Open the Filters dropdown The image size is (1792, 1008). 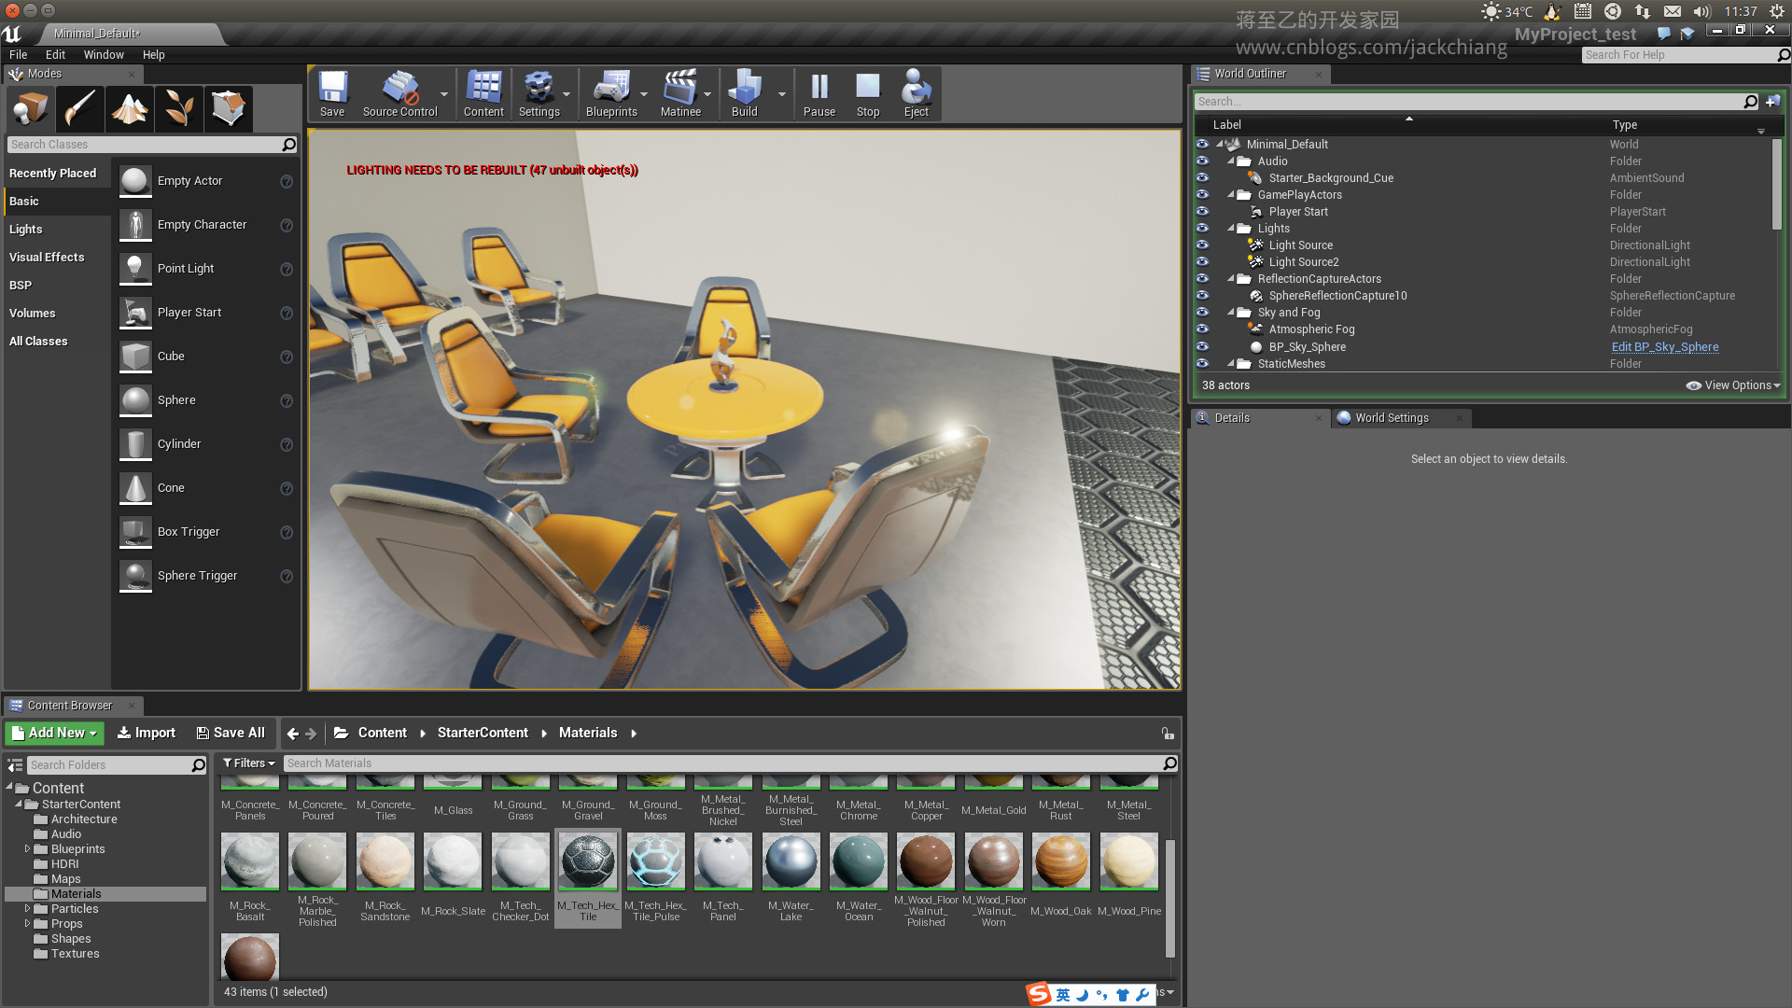click(248, 763)
